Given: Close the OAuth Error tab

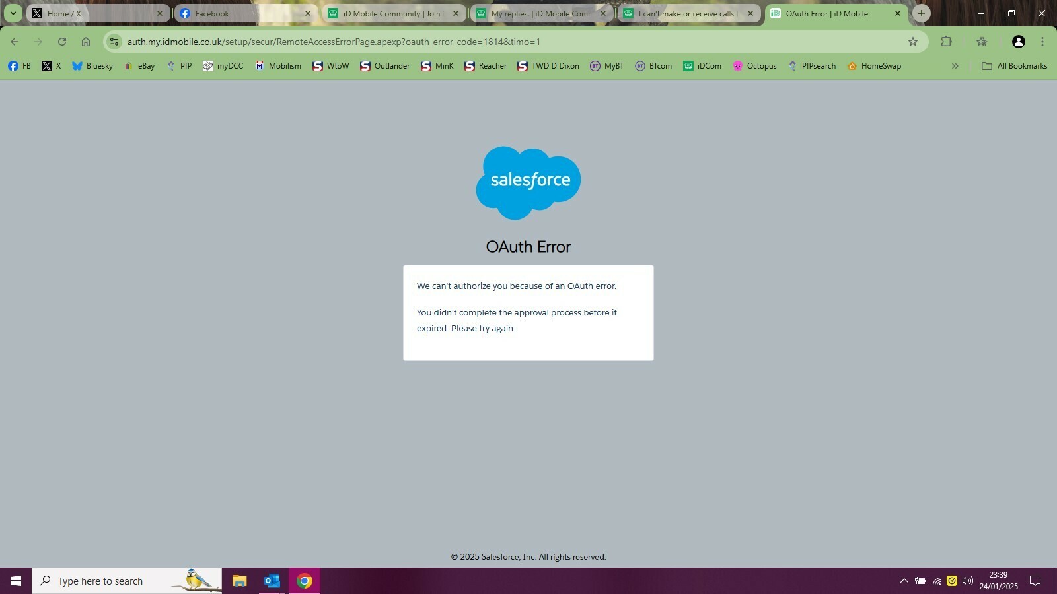Looking at the screenshot, I should (897, 13).
